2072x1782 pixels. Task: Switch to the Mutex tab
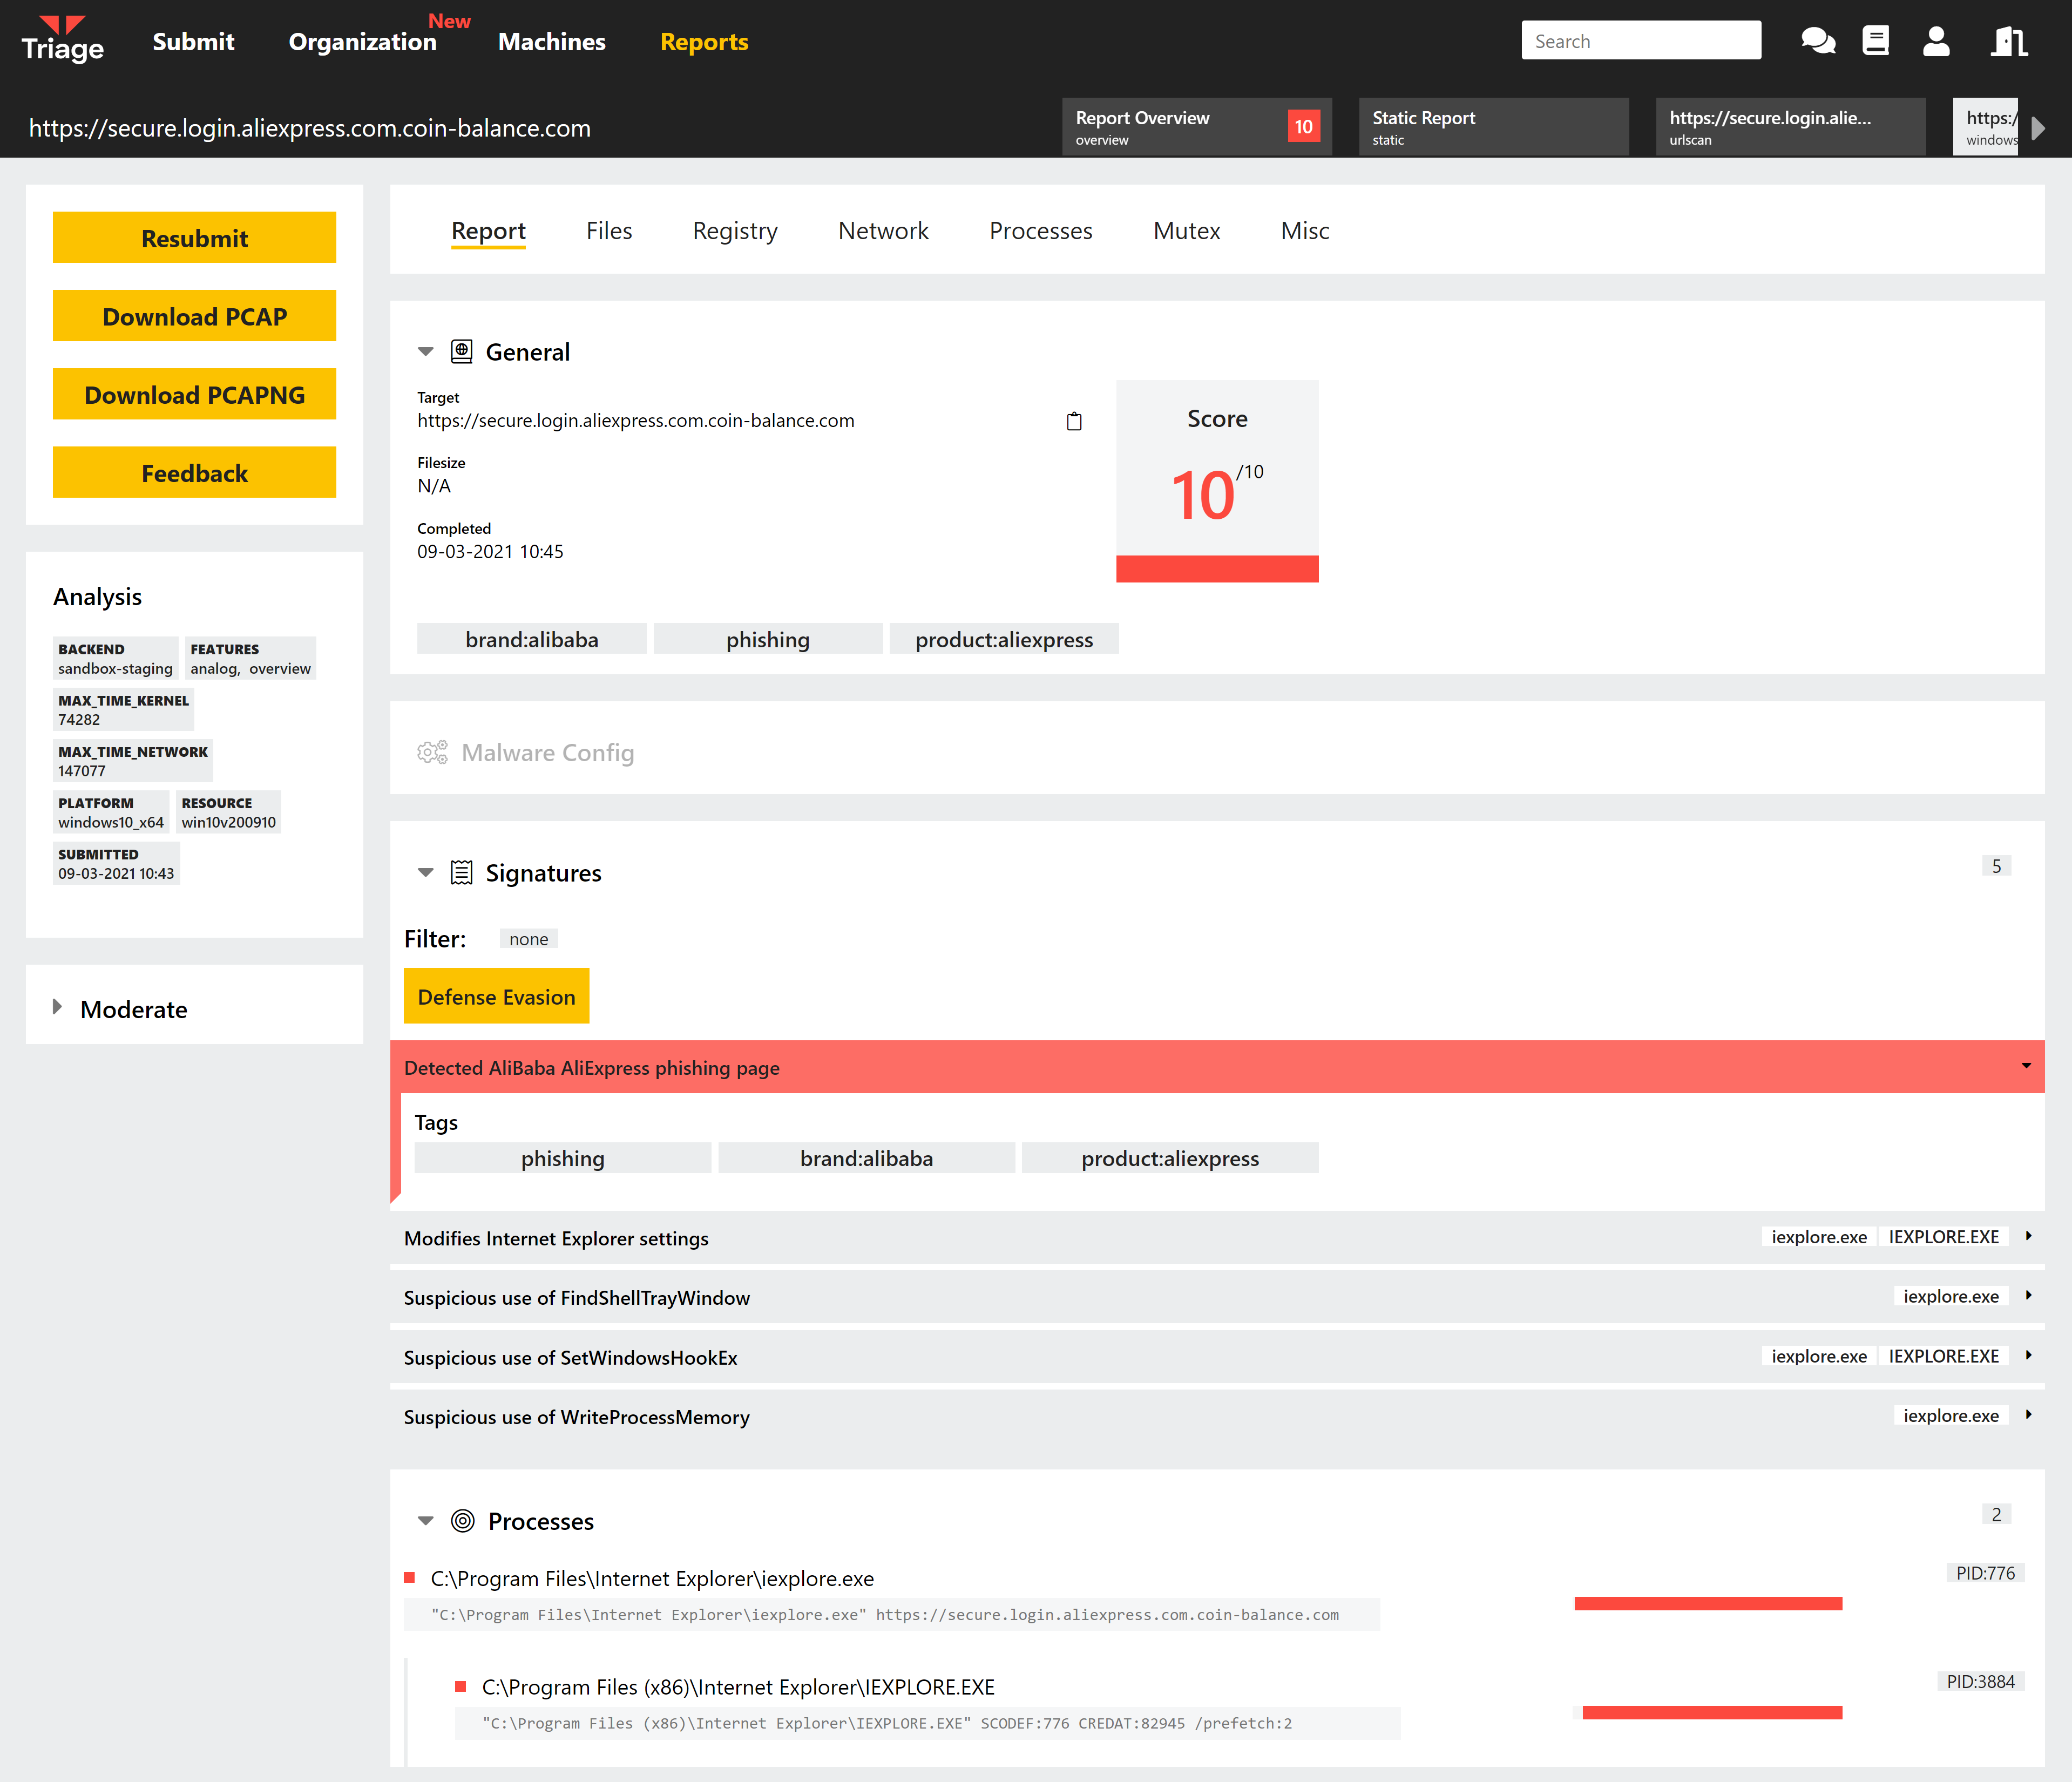click(1186, 231)
